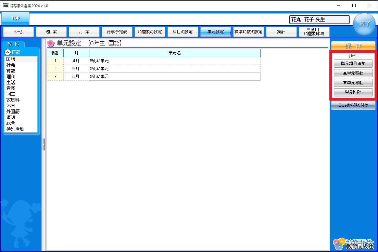Click the 6月 cell in row 3
The height and width of the screenshot is (252, 378).
pyautogui.click(x=76, y=77)
